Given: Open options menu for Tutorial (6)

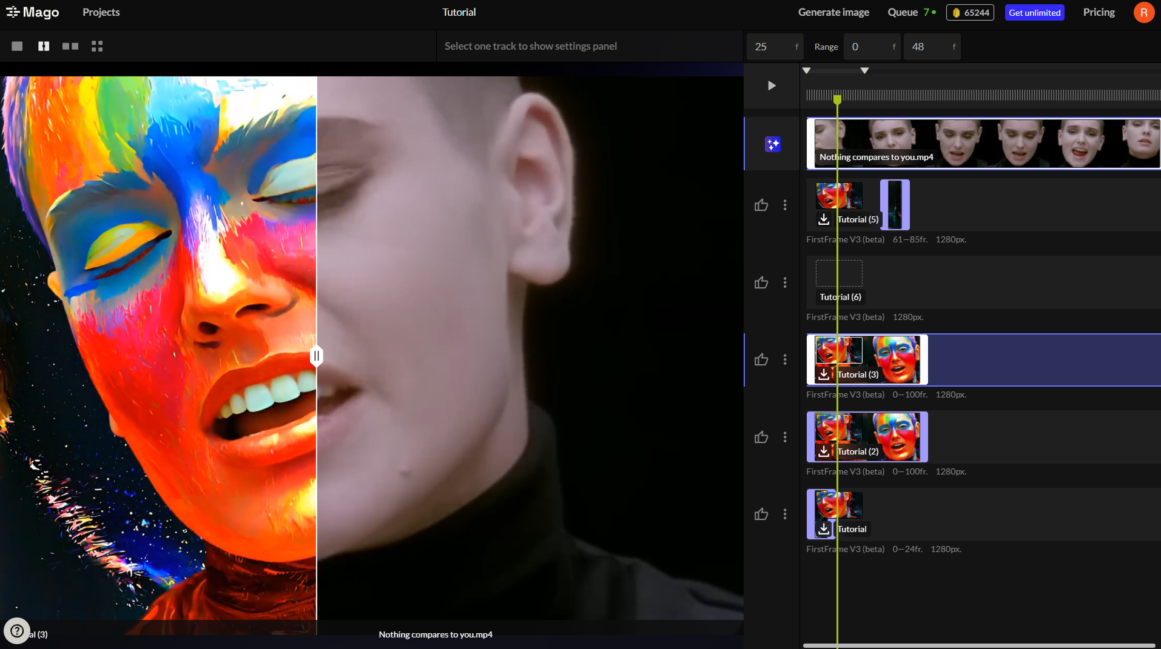Looking at the screenshot, I should tap(785, 282).
